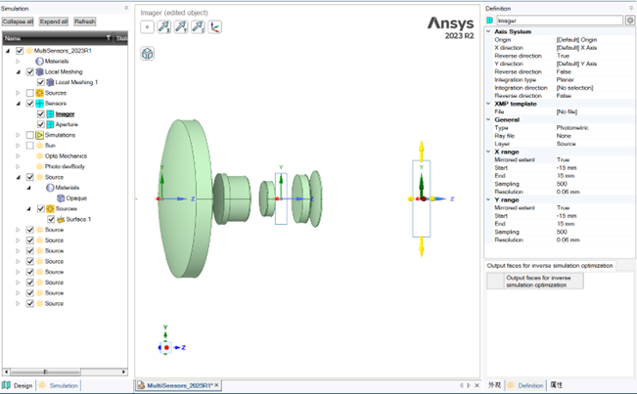The height and width of the screenshot is (394, 637).
Task: Toggle the Surface.1 checkbox
Action: [51, 220]
